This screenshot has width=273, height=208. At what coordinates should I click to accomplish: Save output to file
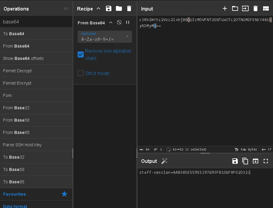[235, 161]
